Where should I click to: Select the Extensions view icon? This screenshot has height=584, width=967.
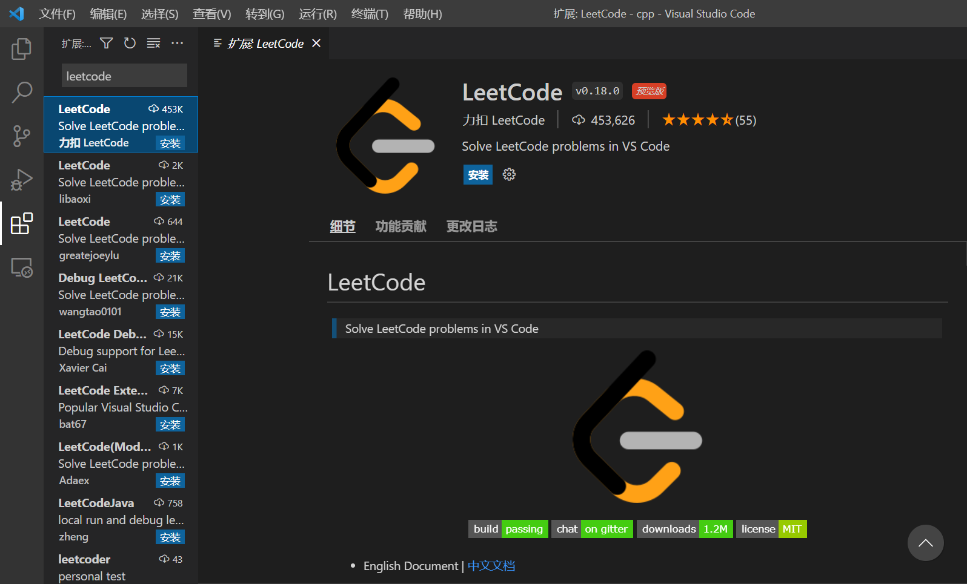(x=22, y=223)
